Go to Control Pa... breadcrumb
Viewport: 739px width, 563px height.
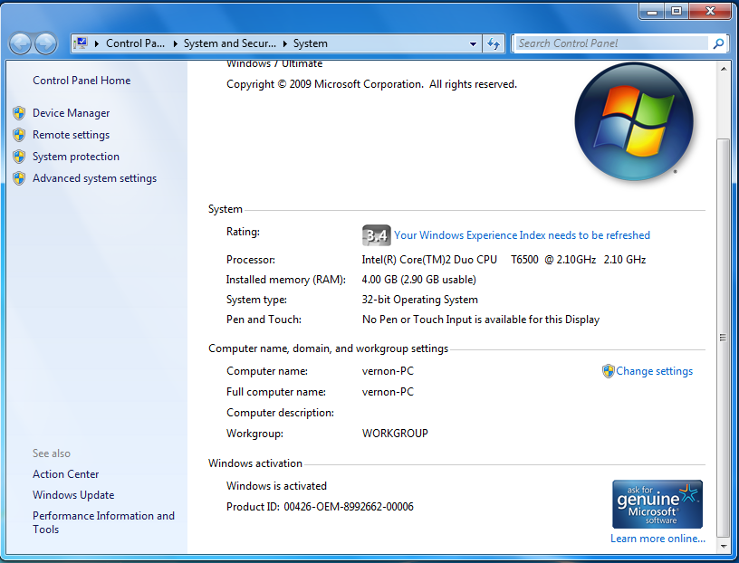pyautogui.click(x=135, y=43)
